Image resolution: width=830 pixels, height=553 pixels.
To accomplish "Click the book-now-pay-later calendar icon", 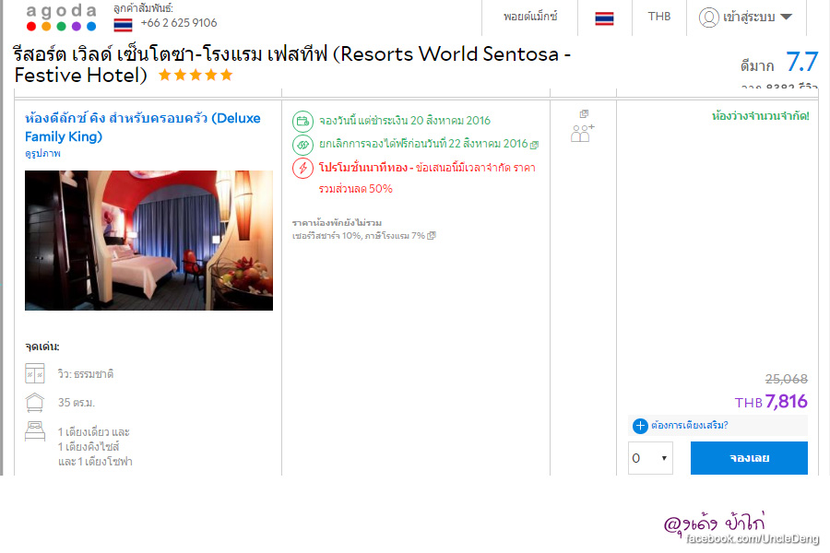I will point(302,121).
